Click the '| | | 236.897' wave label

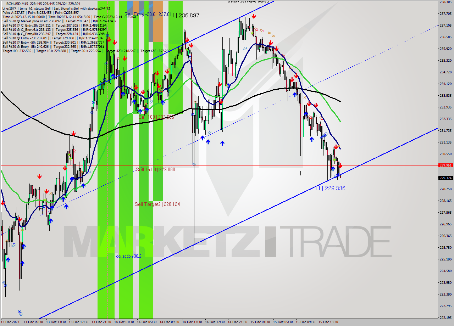[x=185, y=15]
